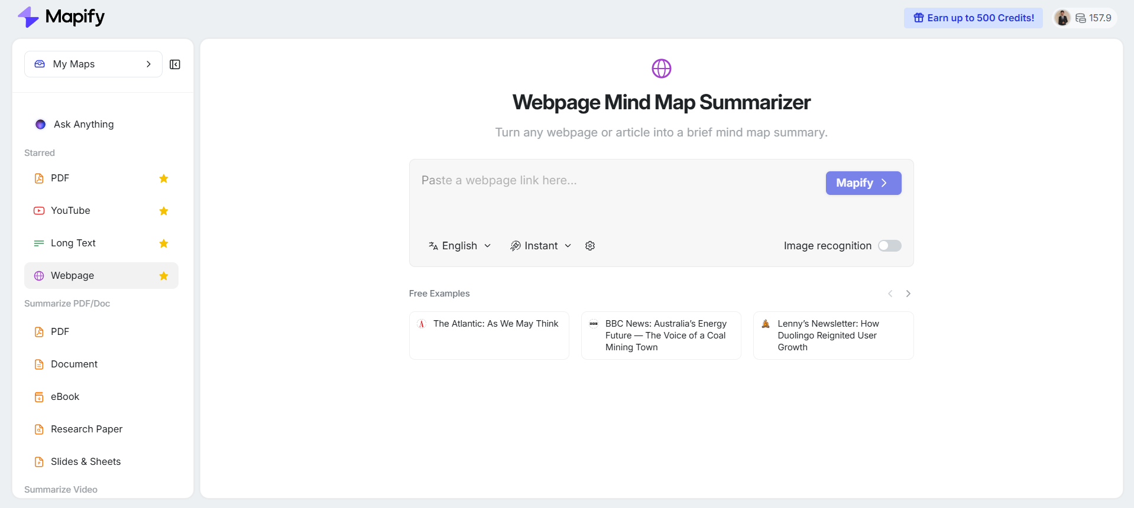Screen dimensions: 1134x508
Task: Click the Webpage globe icon in sidebar
Action: (x=39, y=276)
